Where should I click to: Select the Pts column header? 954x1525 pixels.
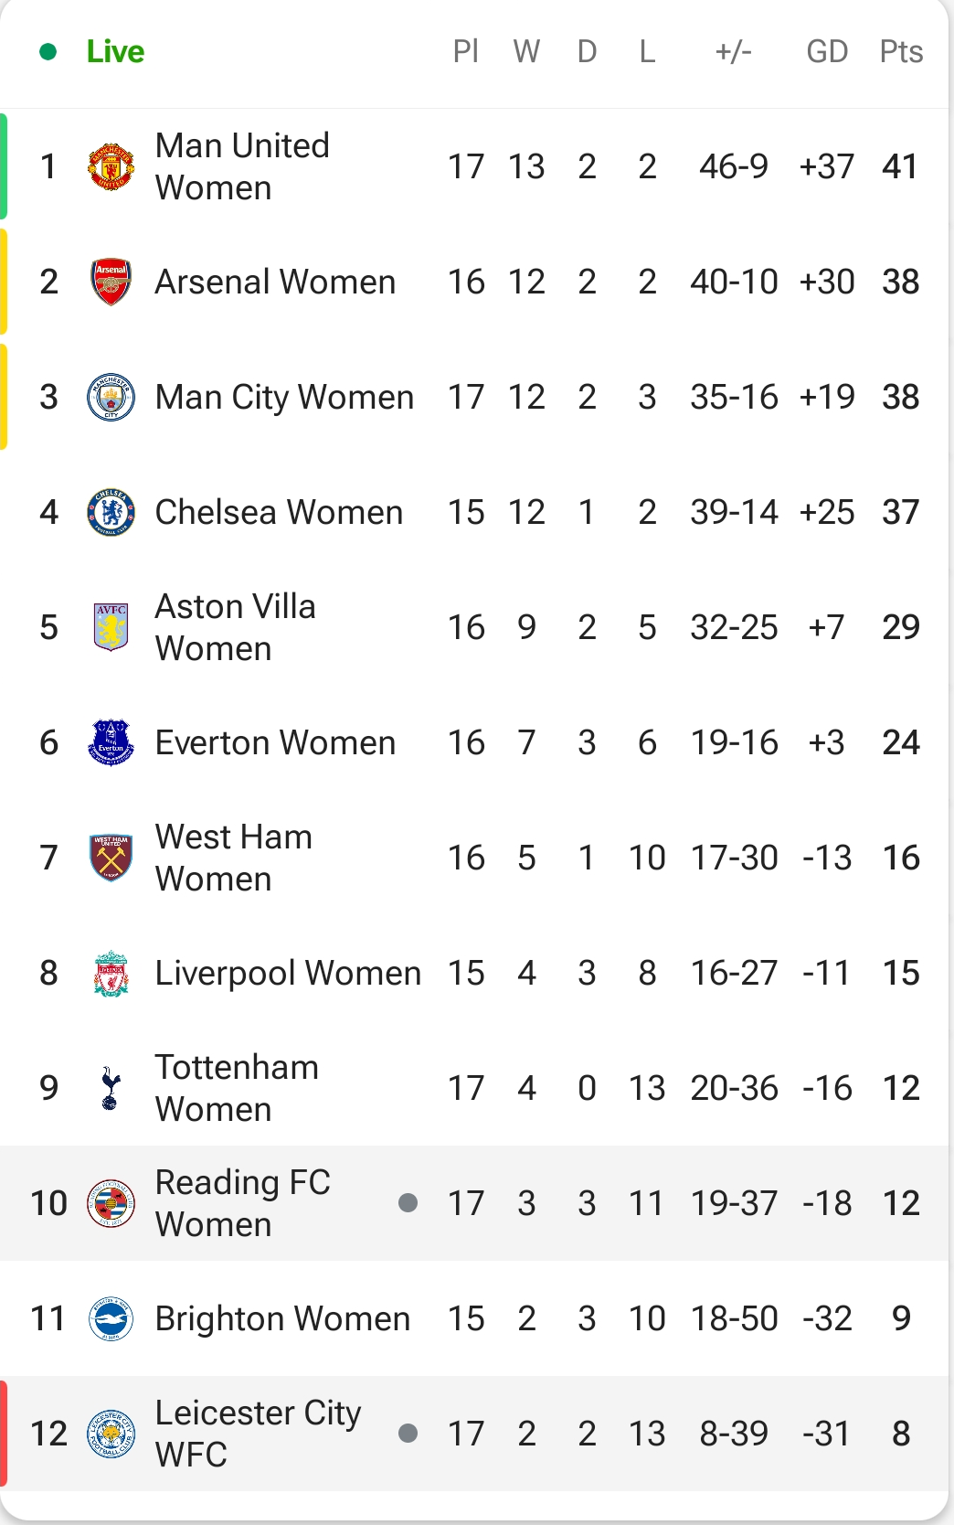(x=901, y=51)
